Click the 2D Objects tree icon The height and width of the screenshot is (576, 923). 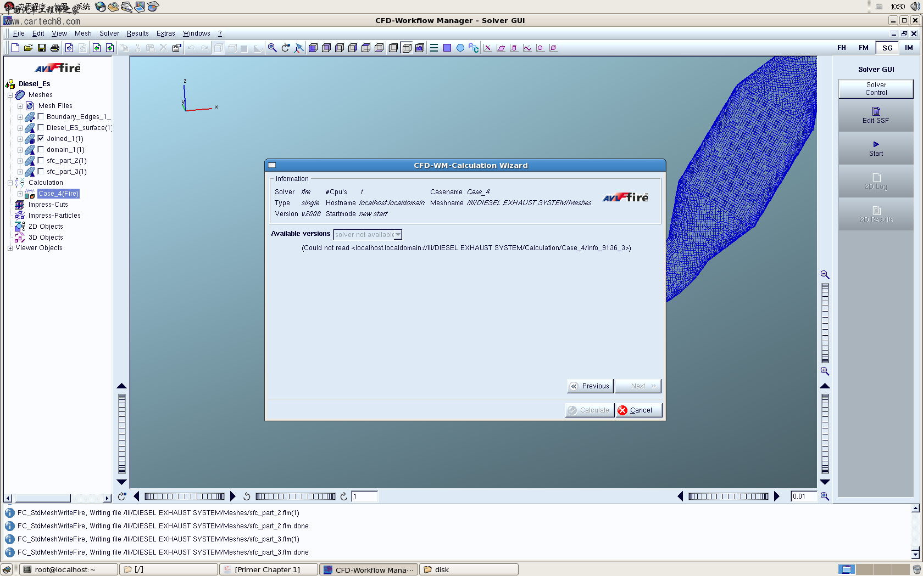[19, 227]
